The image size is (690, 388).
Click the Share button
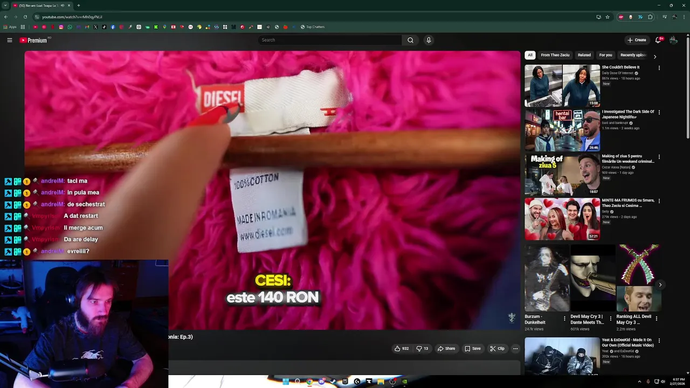(446, 349)
